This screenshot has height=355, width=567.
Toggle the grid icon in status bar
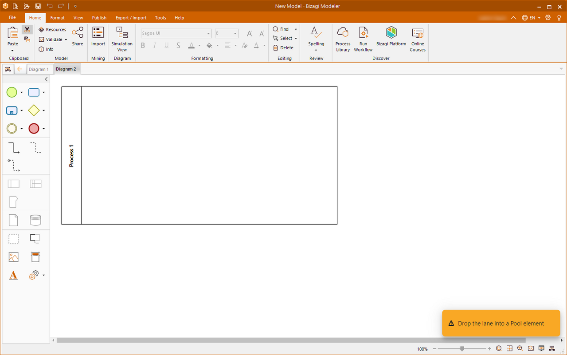point(509,349)
